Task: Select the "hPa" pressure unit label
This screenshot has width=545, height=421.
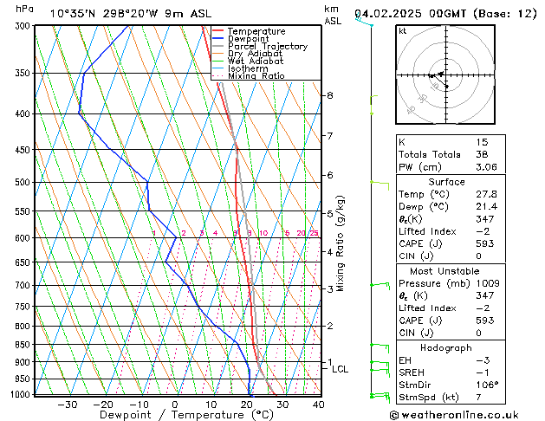Action: (24, 9)
